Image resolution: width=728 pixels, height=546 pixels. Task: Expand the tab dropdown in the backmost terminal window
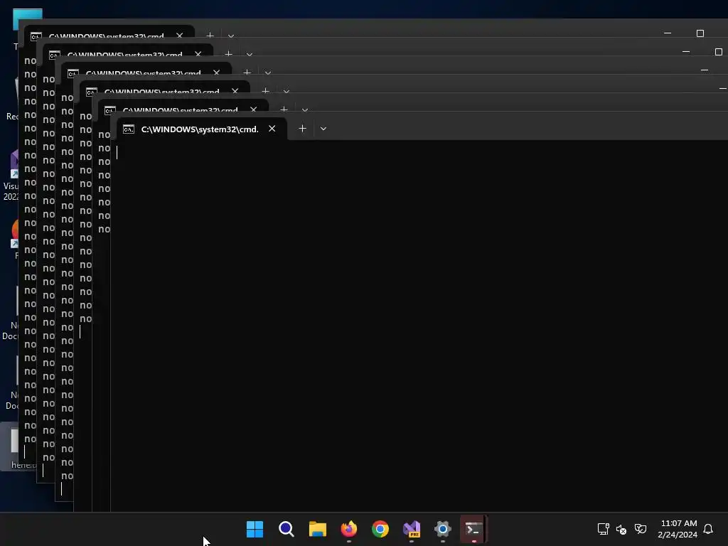tap(231, 36)
